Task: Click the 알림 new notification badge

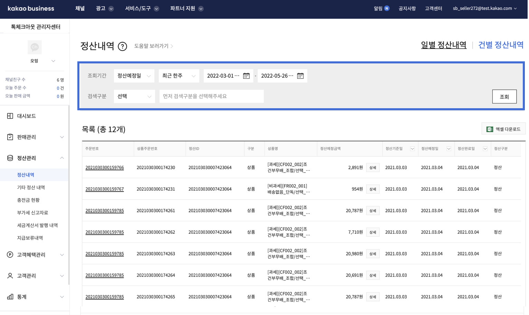Action: pyautogui.click(x=387, y=8)
